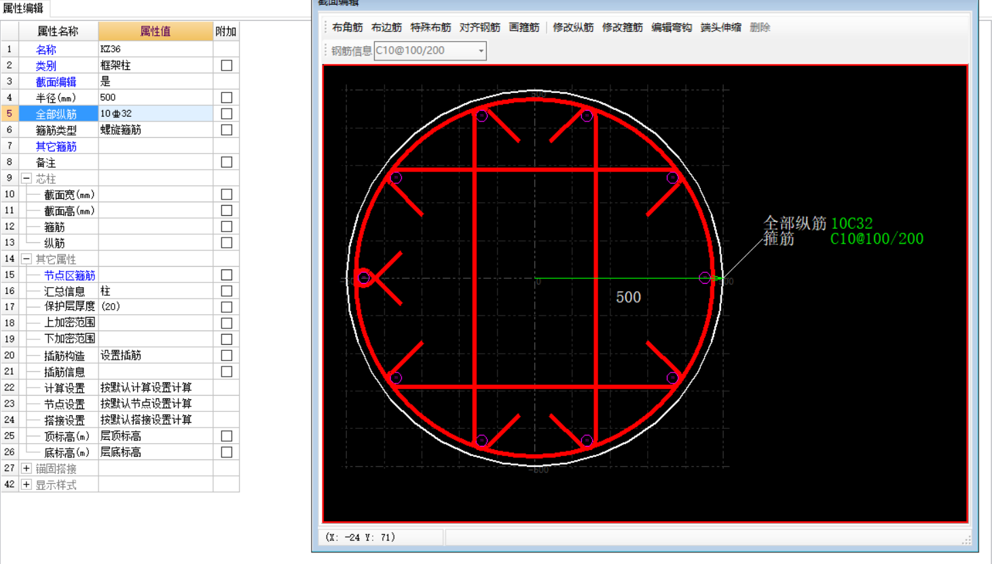Screen dimensions: 992x564
Task: Open the 特殊布筋 tool
Action: (x=430, y=28)
